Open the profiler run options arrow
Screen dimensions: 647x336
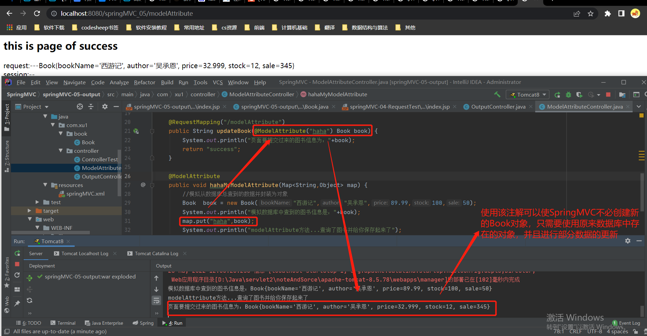pyautogui.click(x=599, y=95)
